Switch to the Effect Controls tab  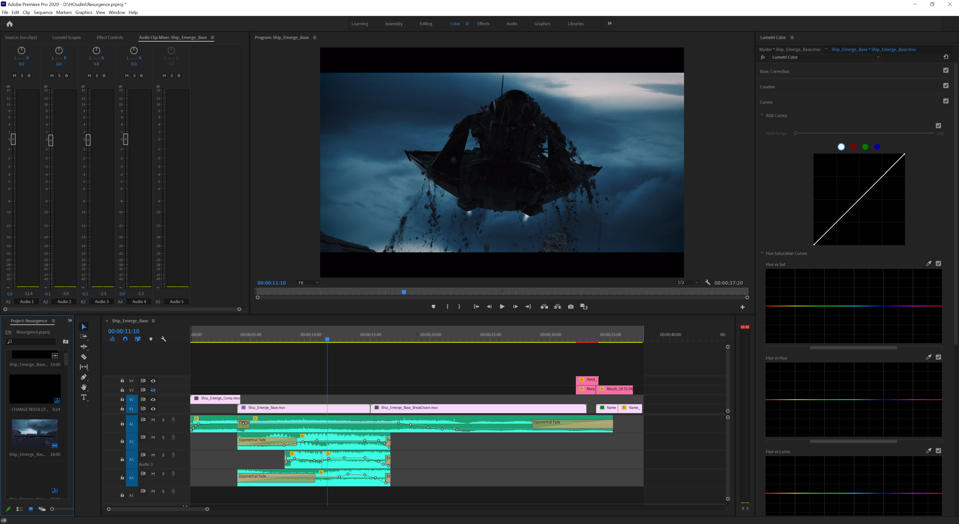(110, 38)
